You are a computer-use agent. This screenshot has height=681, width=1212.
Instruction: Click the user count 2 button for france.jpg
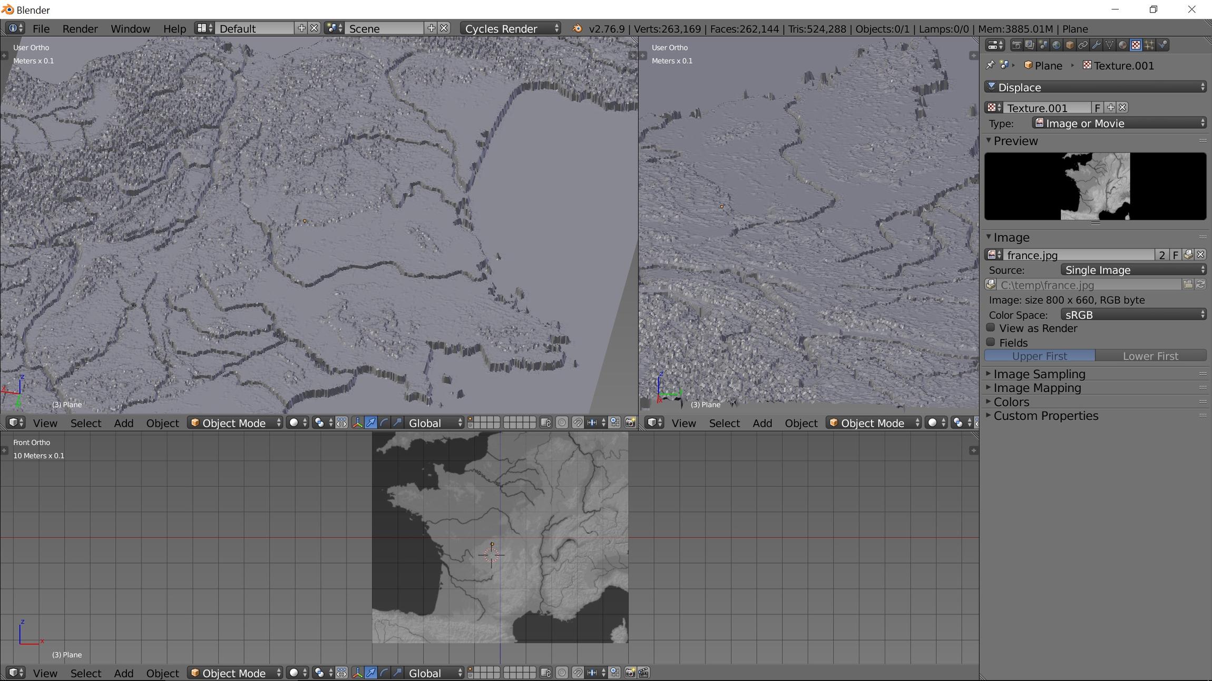tap(1162, 255)
